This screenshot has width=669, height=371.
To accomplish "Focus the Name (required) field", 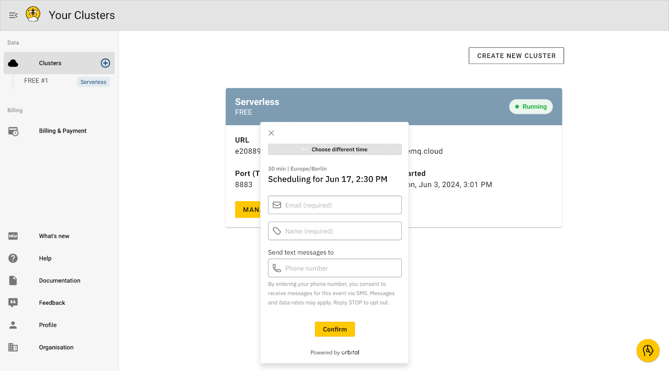I will (335, 231).
